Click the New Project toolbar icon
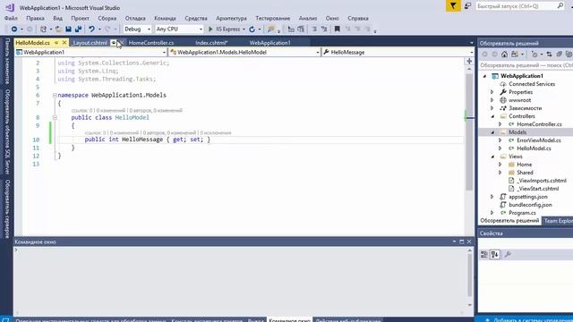The height and width of the screenshot is (322, 573). [x=43, y=29]
